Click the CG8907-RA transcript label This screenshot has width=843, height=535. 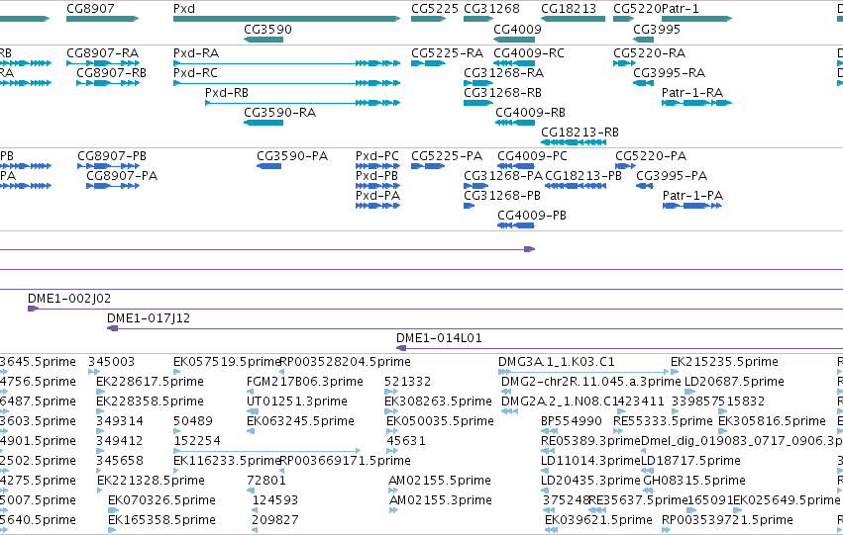(x=102, y=53)
